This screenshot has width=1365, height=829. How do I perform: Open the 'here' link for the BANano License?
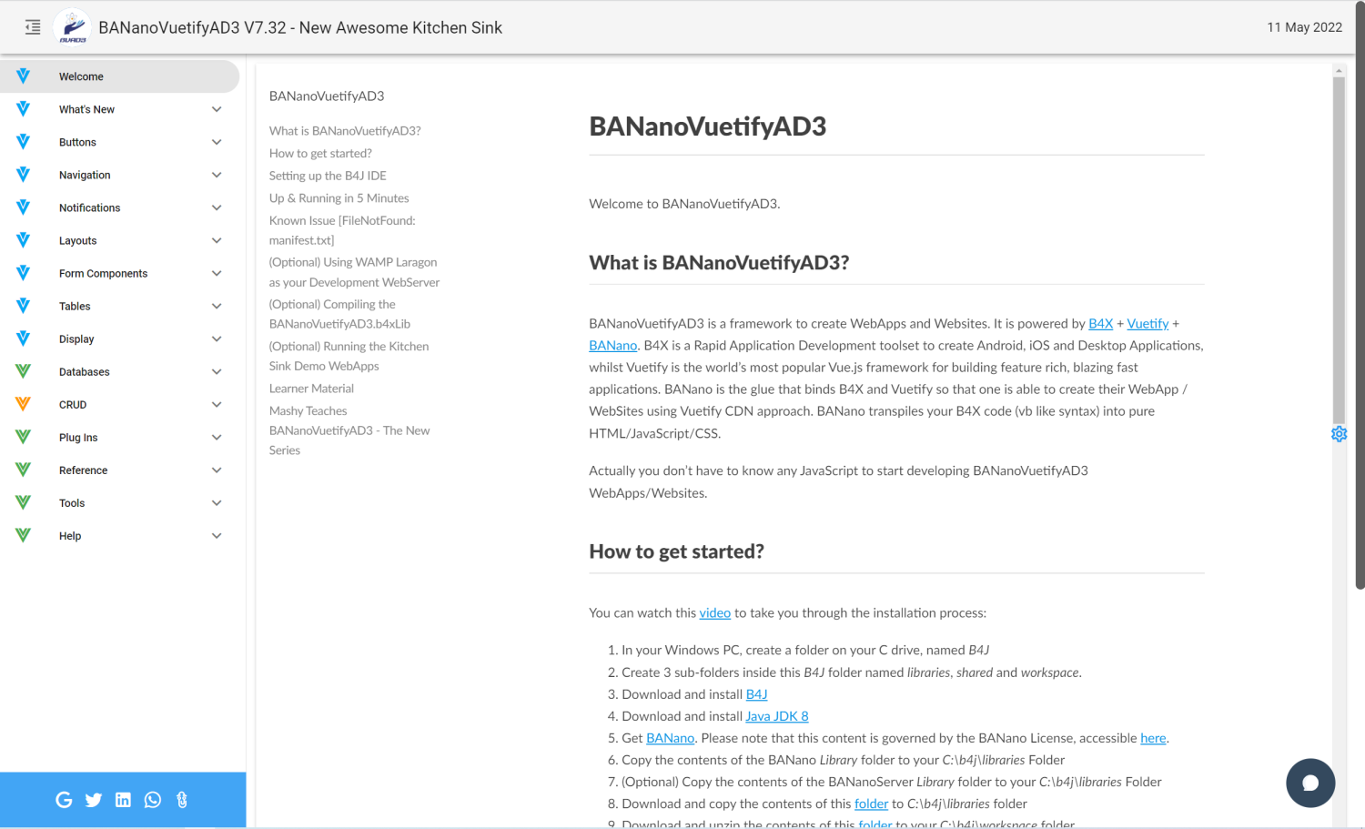point(1153,737)
